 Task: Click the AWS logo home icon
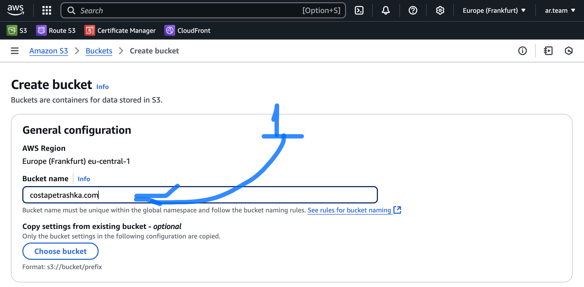coord(15,10)
